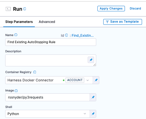This screenshot has height=119, width=146.
Task: Click the Name field with Find Existing AutoStopping Rule
Action: pyautogui.click(x=51, y=42)
